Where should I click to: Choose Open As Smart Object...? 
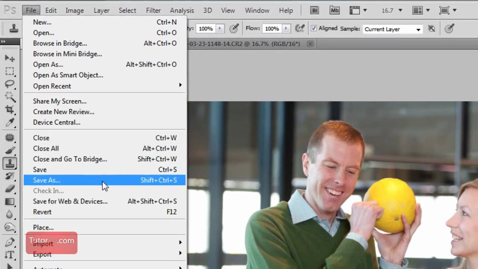tap(104, 75)
